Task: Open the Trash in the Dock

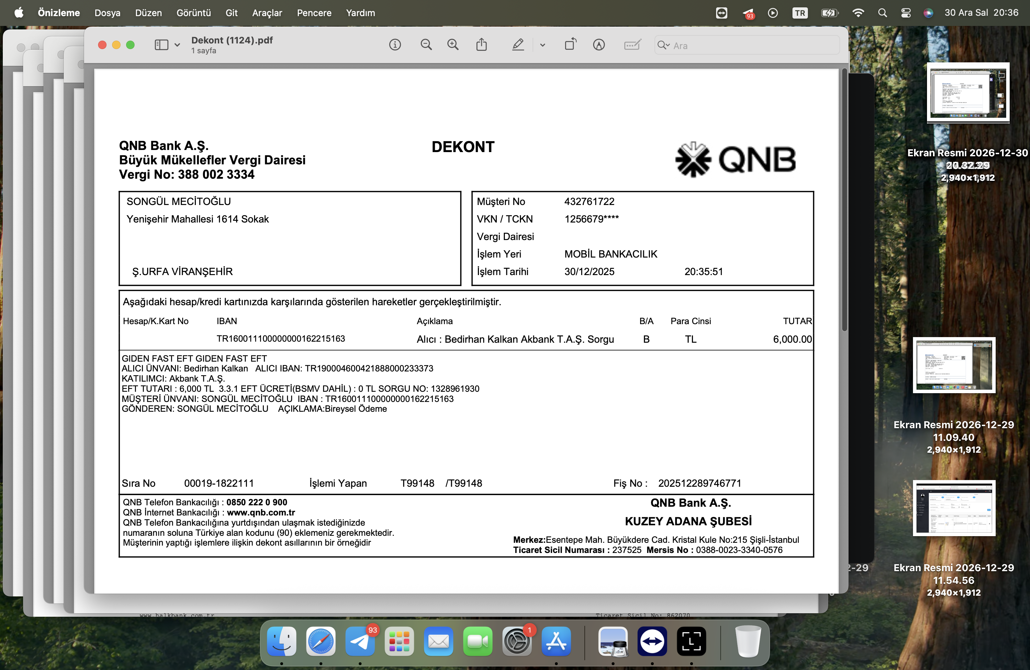Action: 748,641
